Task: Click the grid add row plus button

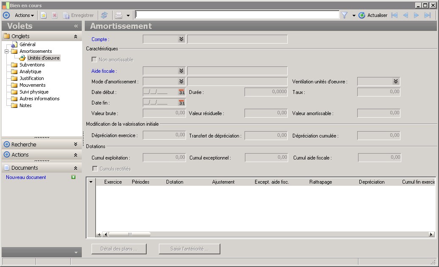Action: click(x=99, y=234)
